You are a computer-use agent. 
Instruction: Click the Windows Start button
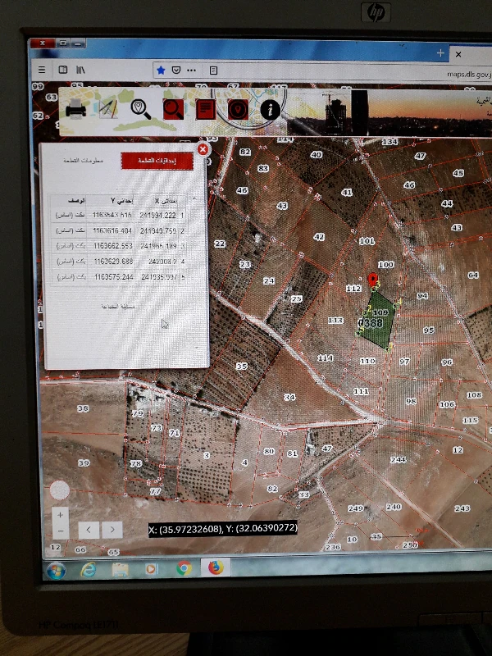(56, 571)
